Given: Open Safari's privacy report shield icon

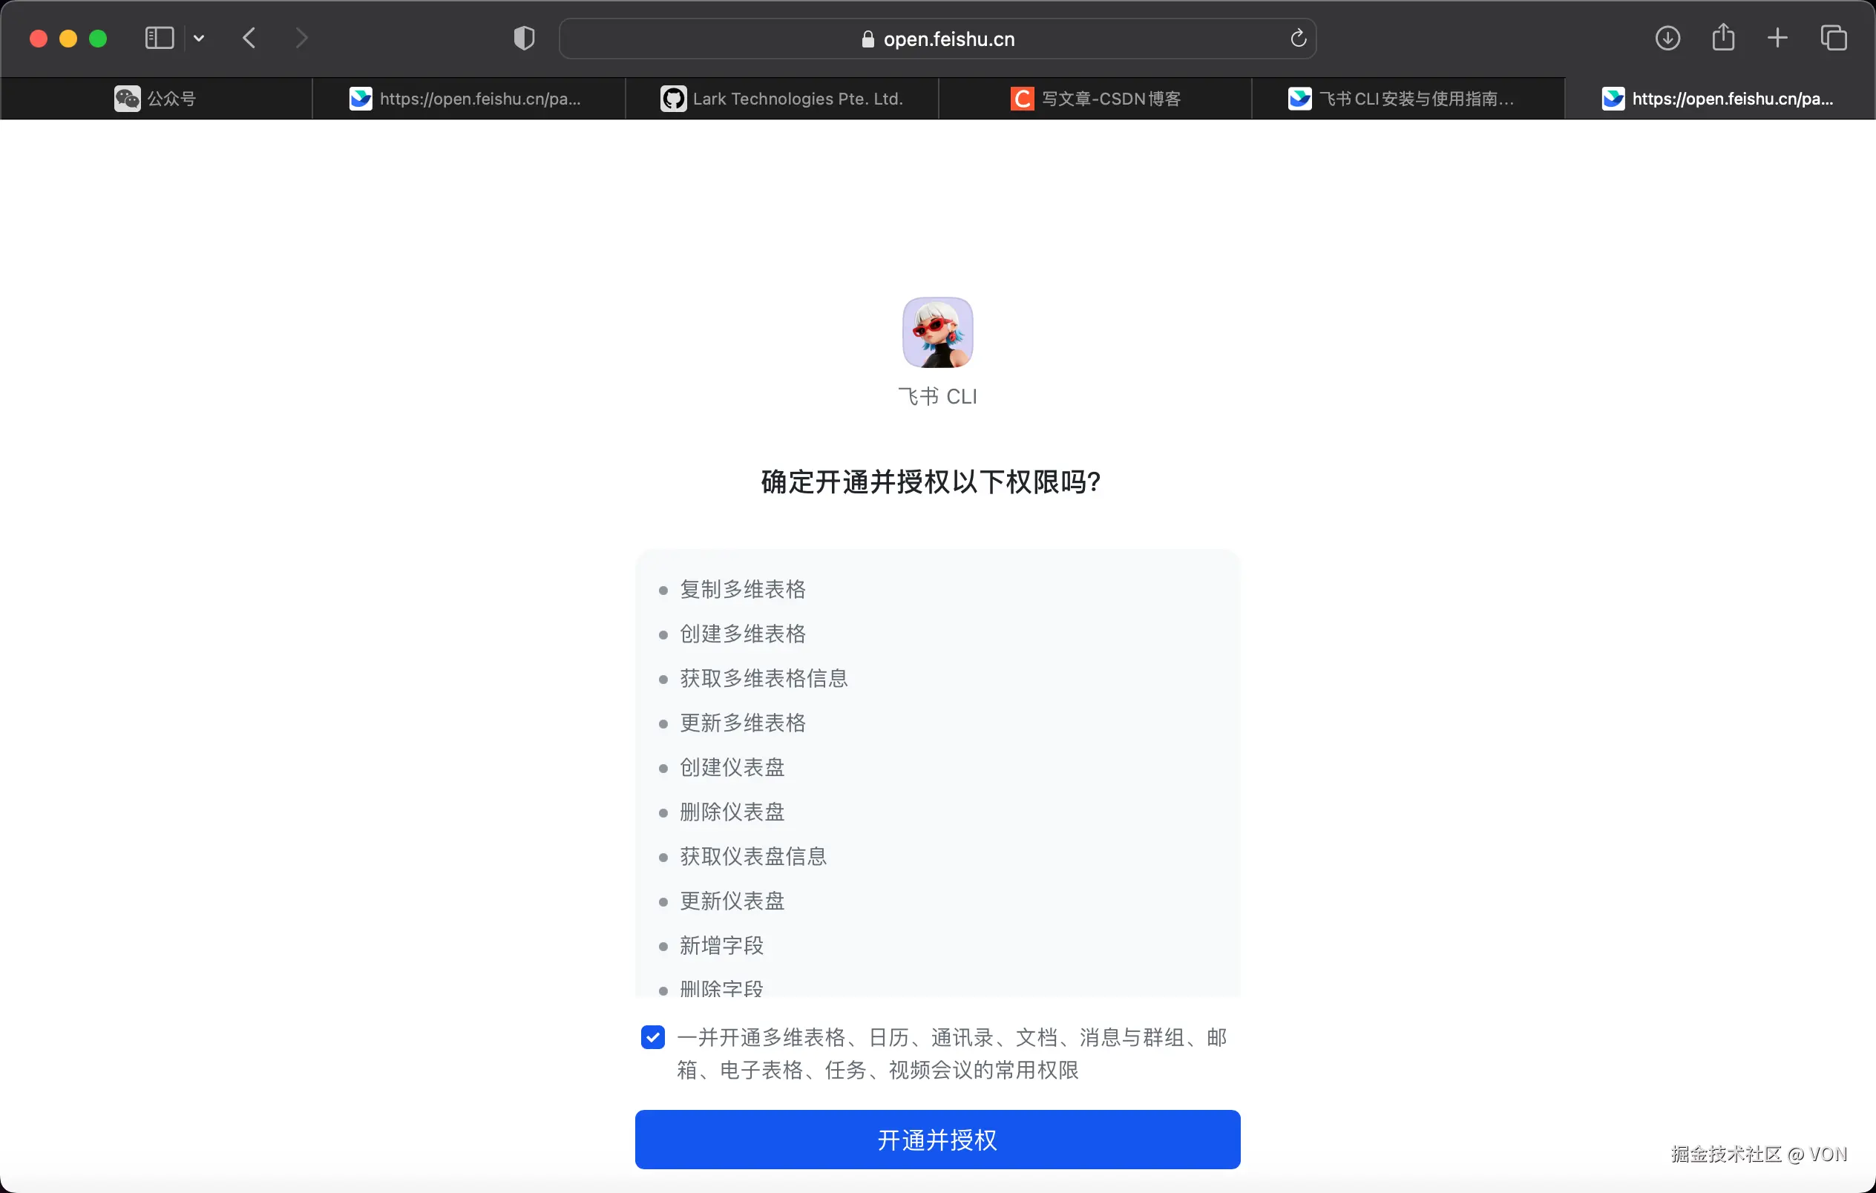Looking at the screenshot, I should coord(523,38).
